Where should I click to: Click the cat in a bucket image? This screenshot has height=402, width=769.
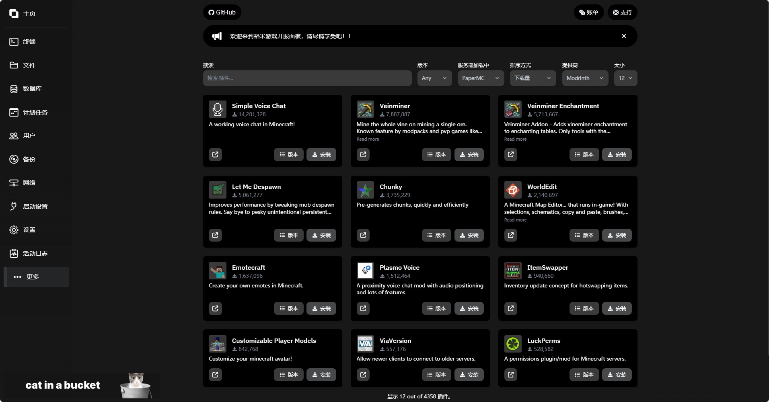[x=136, y=386]
